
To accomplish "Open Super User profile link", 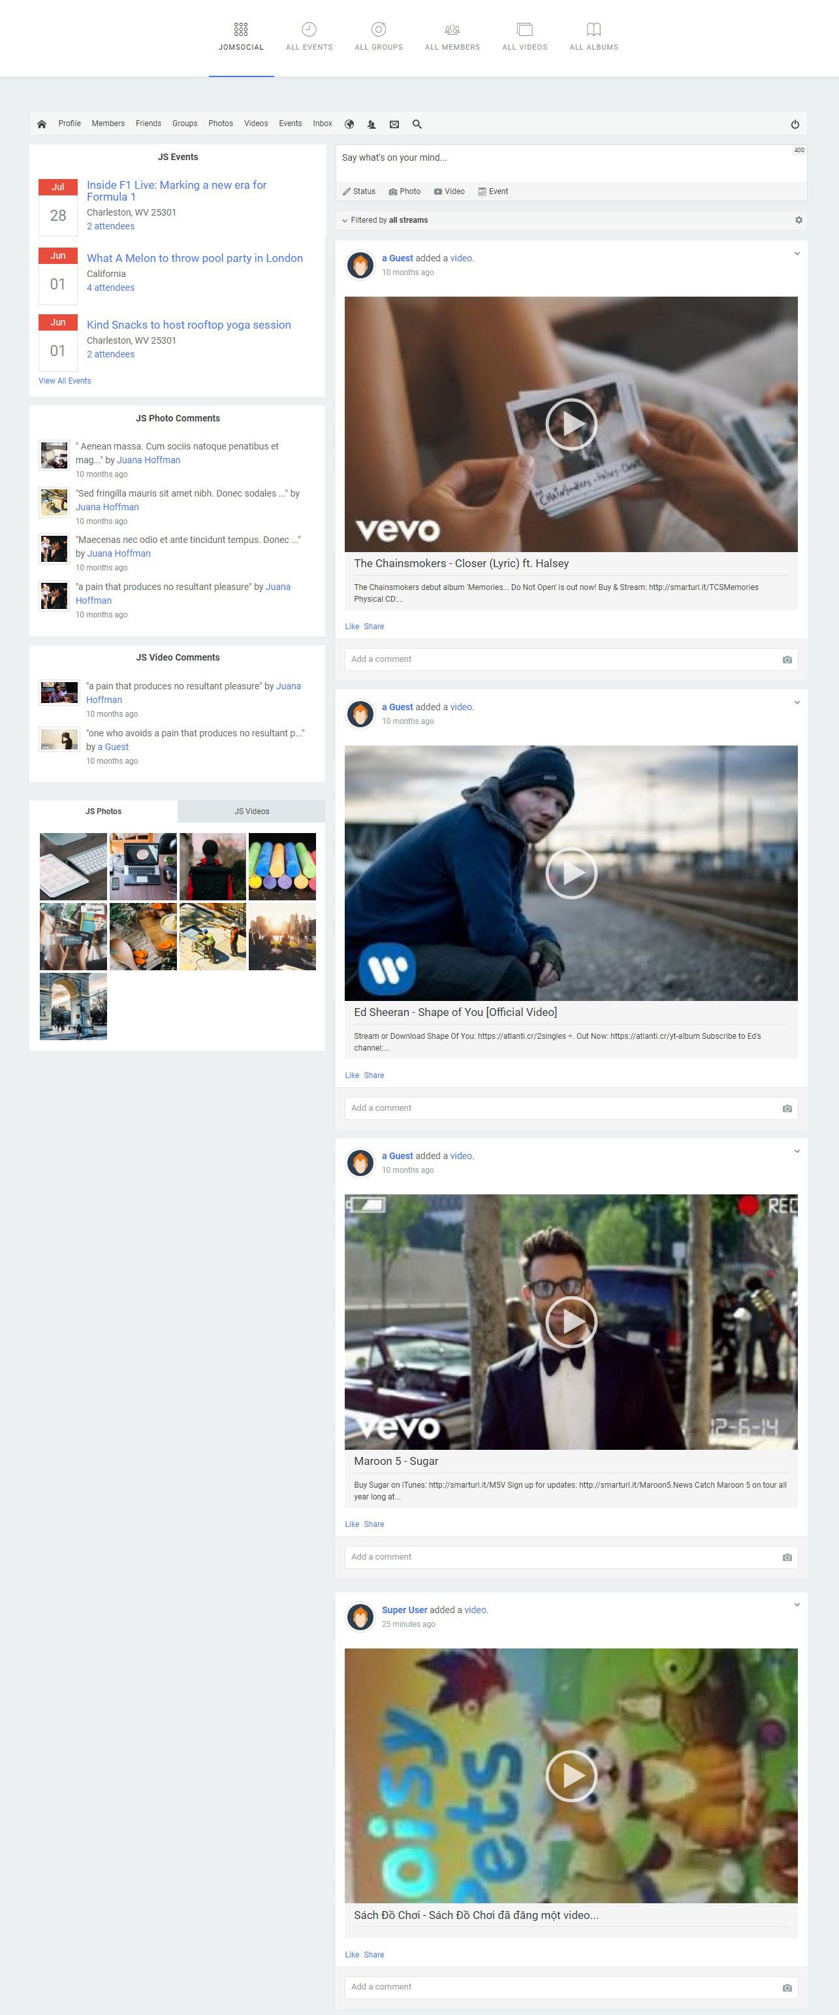I will point(404,1610).
